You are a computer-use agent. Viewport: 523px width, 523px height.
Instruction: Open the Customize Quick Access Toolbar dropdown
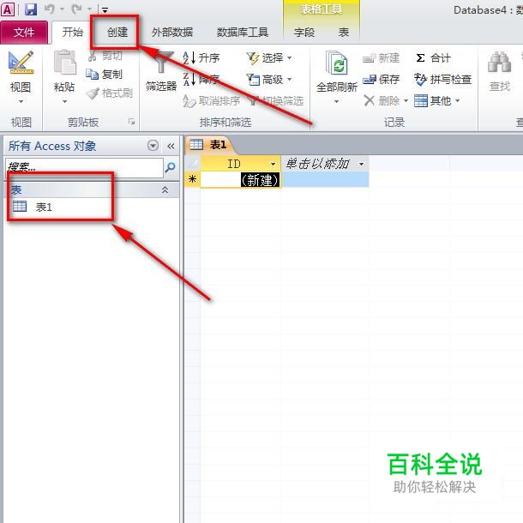point(105,10)
